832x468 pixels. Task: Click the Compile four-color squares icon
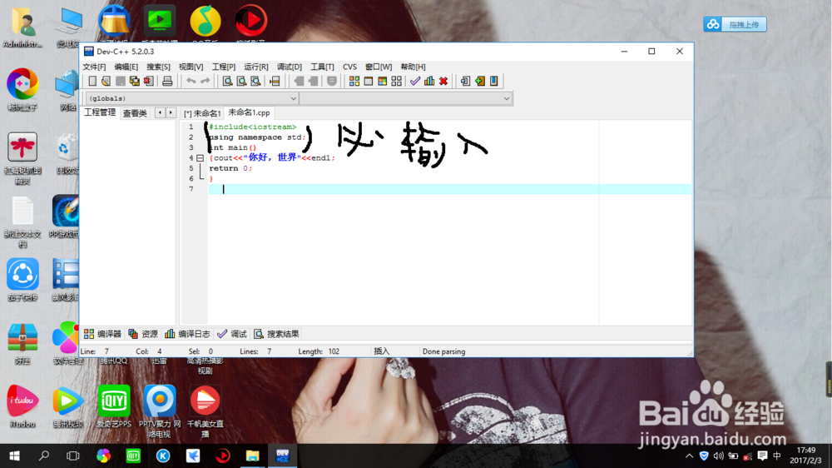pos(354,82)
